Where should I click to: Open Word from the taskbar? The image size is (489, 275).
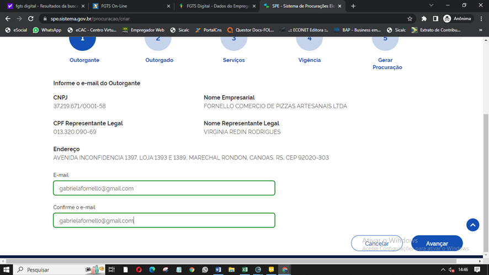(218, 269)
